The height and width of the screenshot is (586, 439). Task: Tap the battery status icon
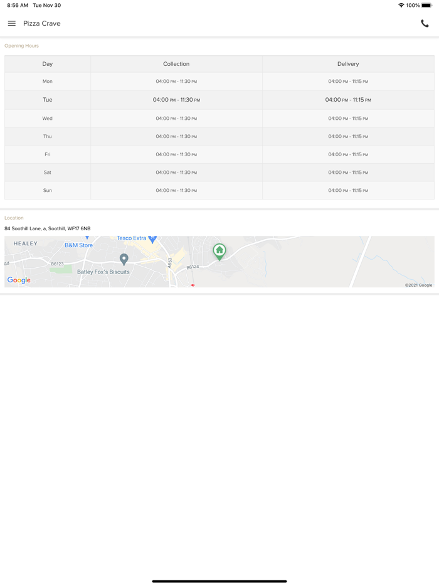[x=426, y=6]
